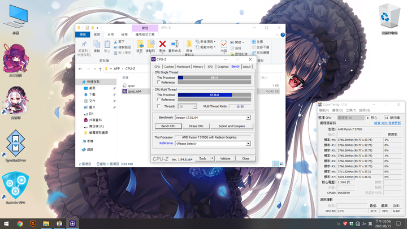Switch to the About tab in CPU-Z
This screenshot has height=229, width=407.
(246, 67)
